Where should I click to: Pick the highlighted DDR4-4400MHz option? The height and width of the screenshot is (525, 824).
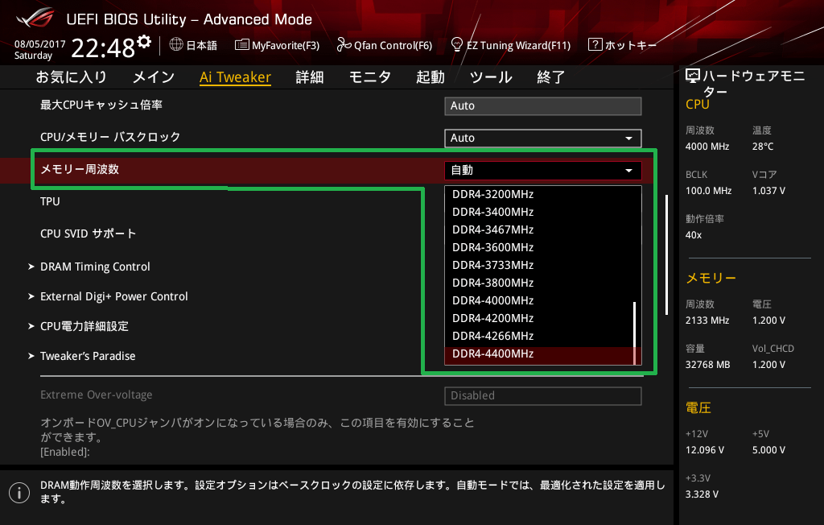pyautogui.click(x=538, y=354)
